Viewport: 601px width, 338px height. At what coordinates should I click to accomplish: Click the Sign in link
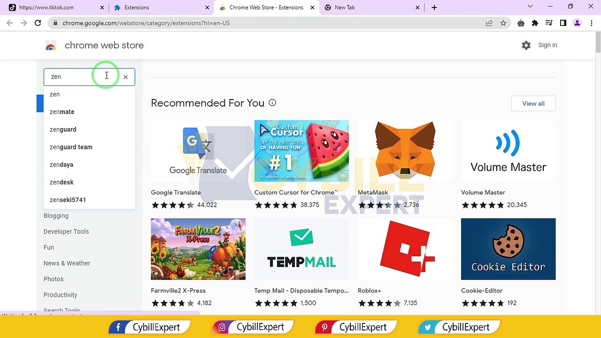tap(547, 45)
